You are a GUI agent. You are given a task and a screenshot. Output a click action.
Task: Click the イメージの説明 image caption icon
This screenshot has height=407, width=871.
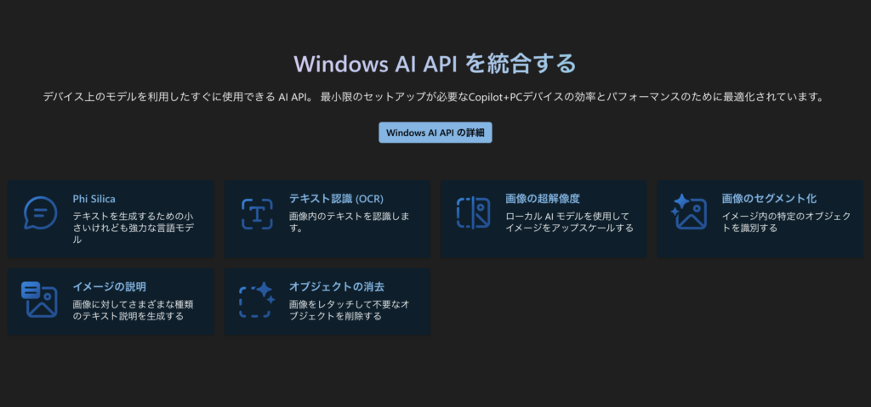tap(39, 300)
